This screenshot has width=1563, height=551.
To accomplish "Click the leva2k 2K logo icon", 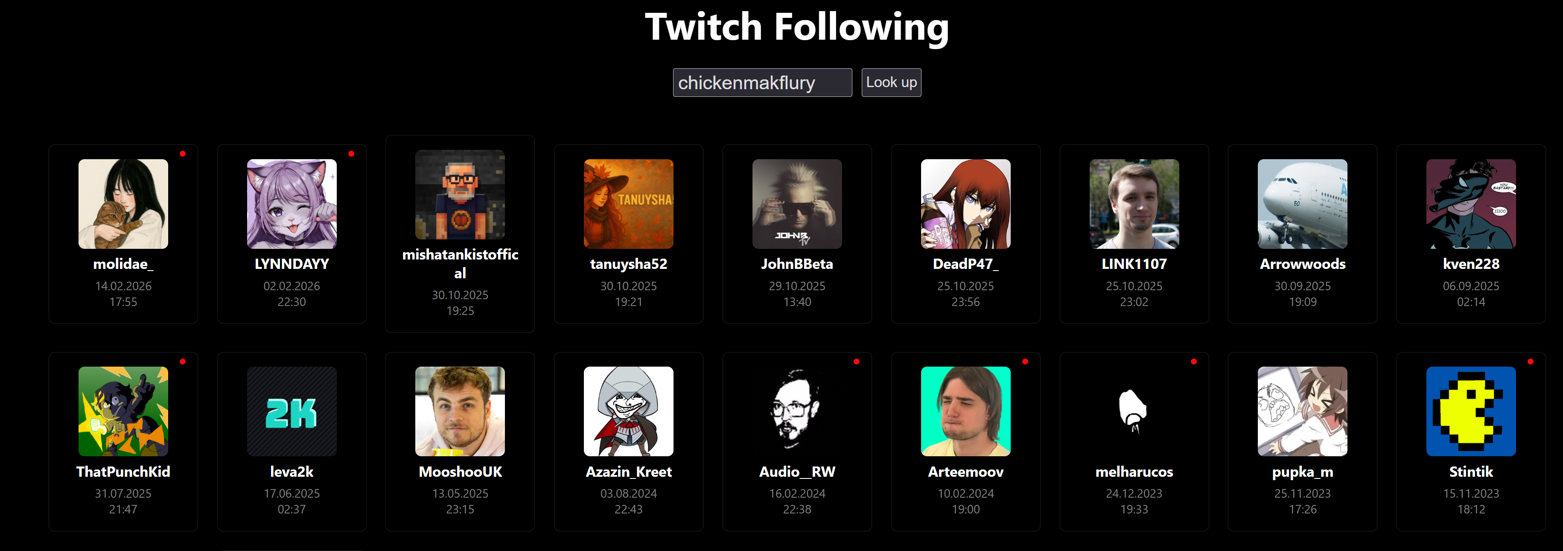I will [292, 411].
